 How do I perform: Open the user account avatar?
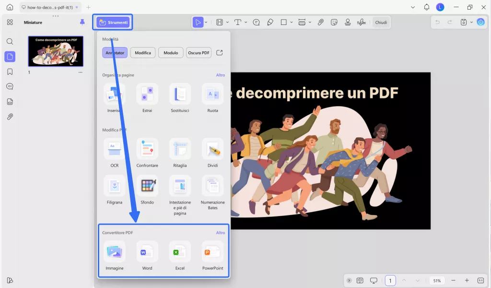[440, 7]
